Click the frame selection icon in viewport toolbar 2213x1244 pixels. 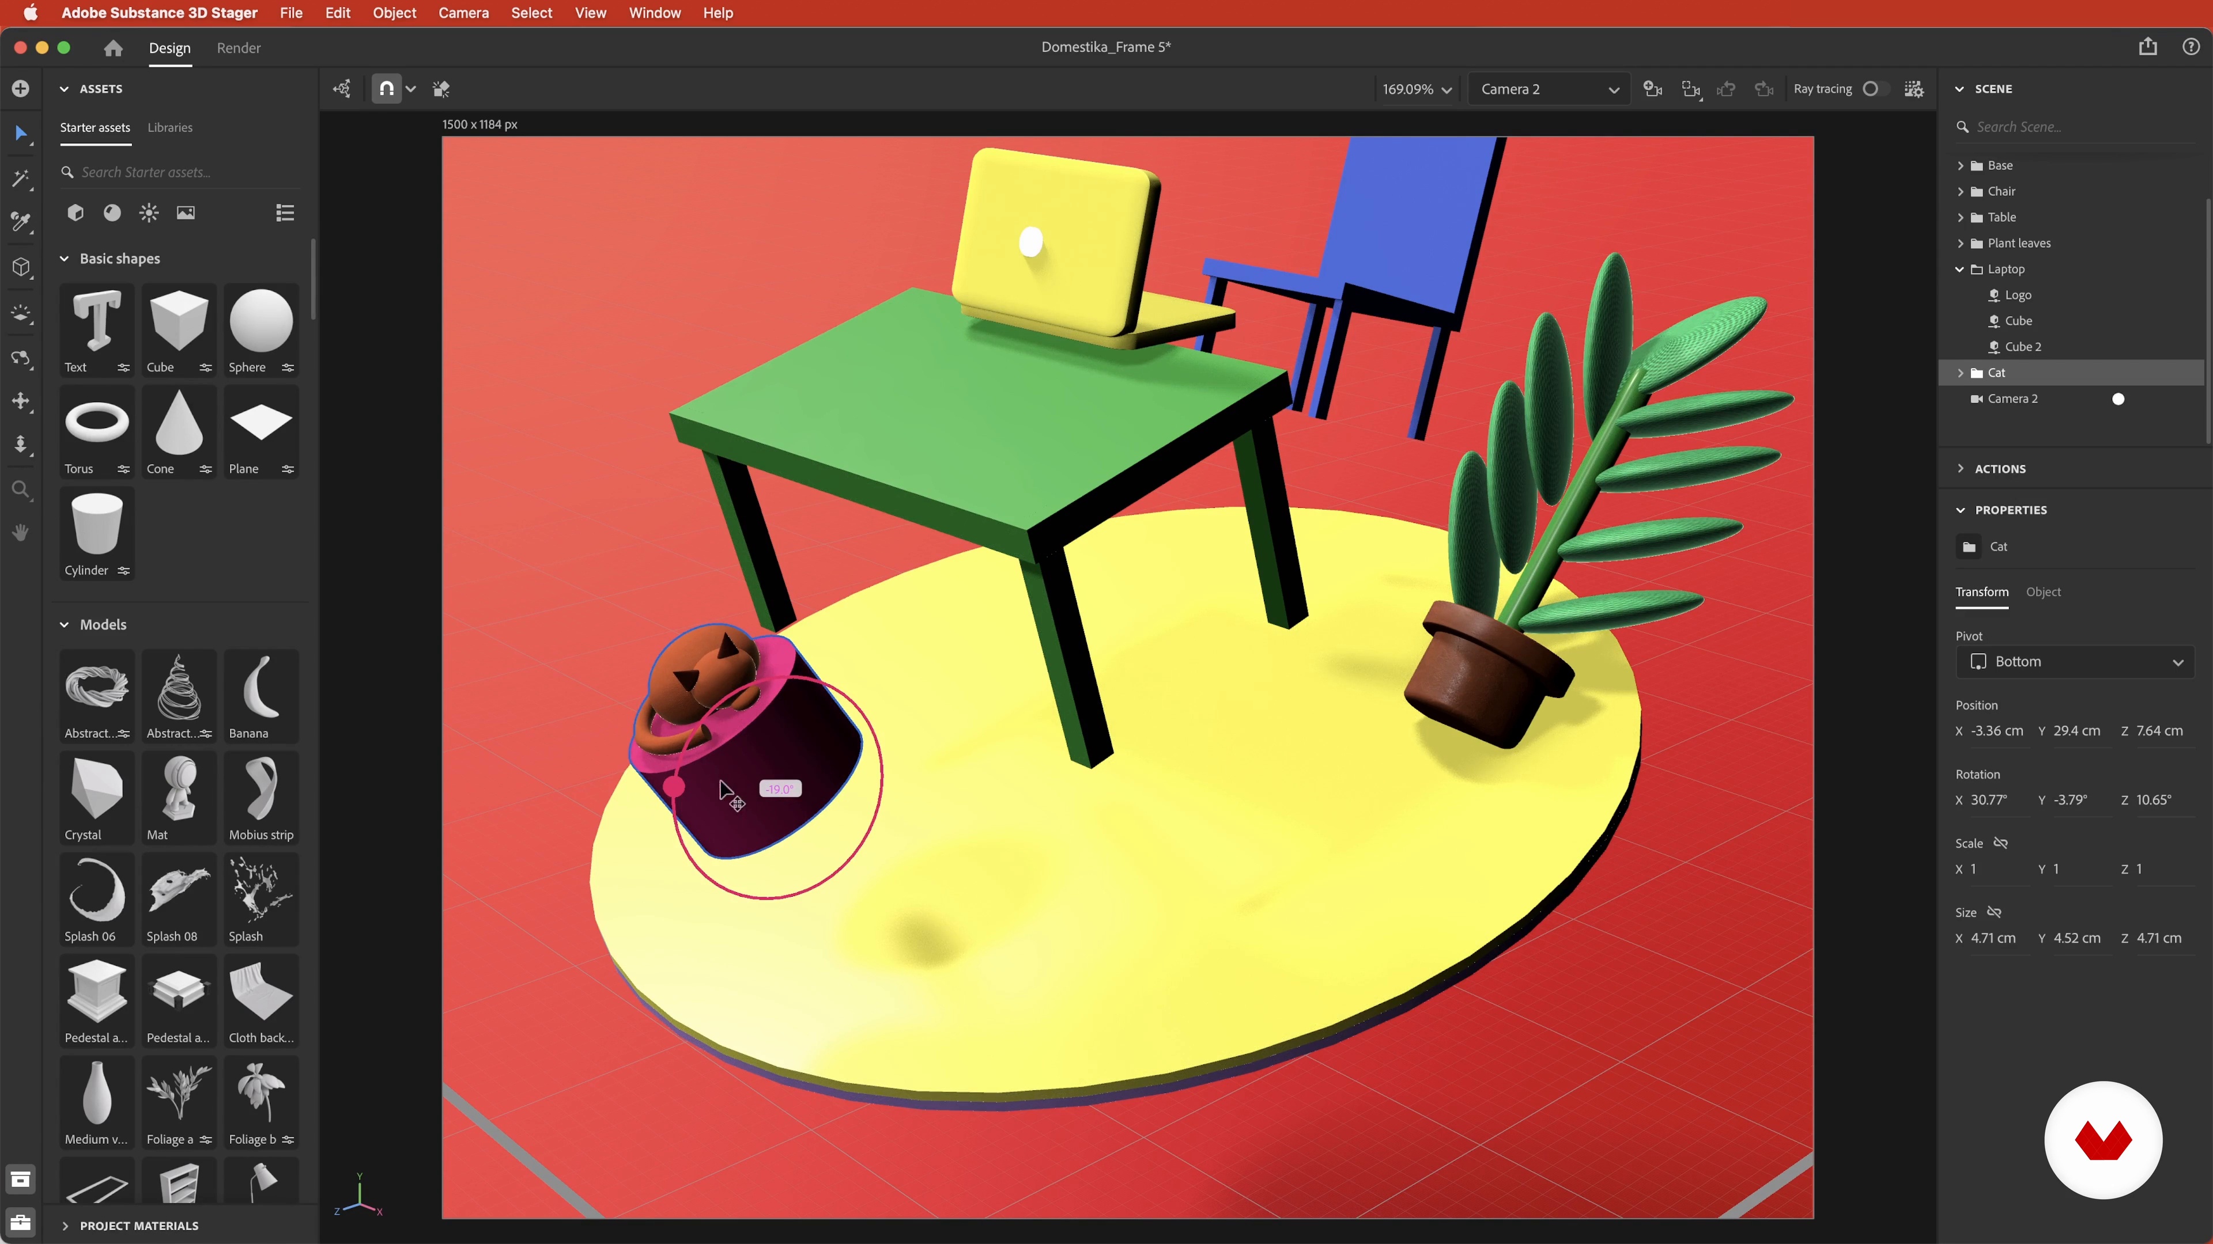pyautogui.click(x=1691, y=89)
